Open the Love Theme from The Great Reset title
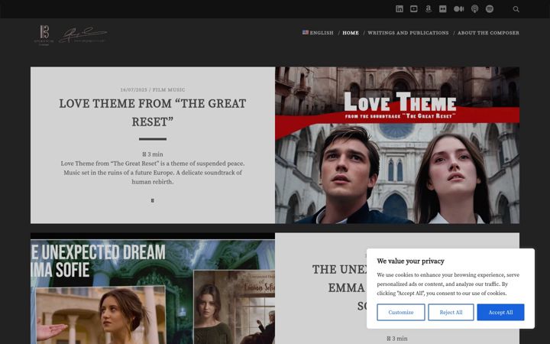Image resolution: width=550 pixels, height=344 pixels. [x=153, y=112]
